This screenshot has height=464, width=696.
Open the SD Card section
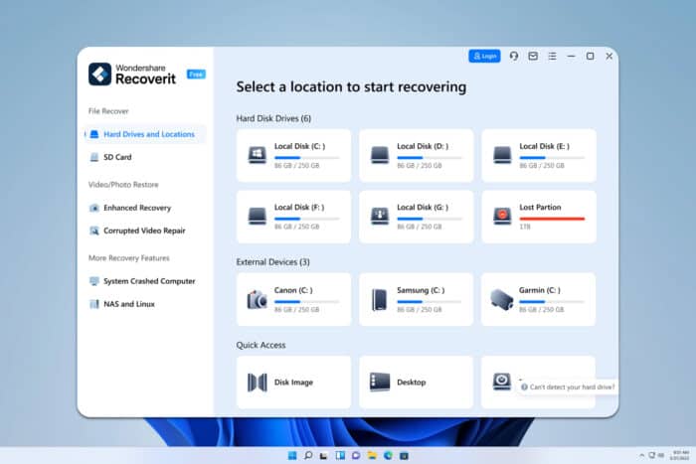[x=117, y=157]
